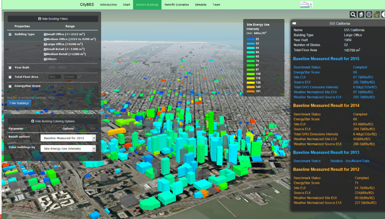The width and height of the screenshot is (385, 219).
Task: Open the Retrofit Scenarios tab
Action: (176, 5)
